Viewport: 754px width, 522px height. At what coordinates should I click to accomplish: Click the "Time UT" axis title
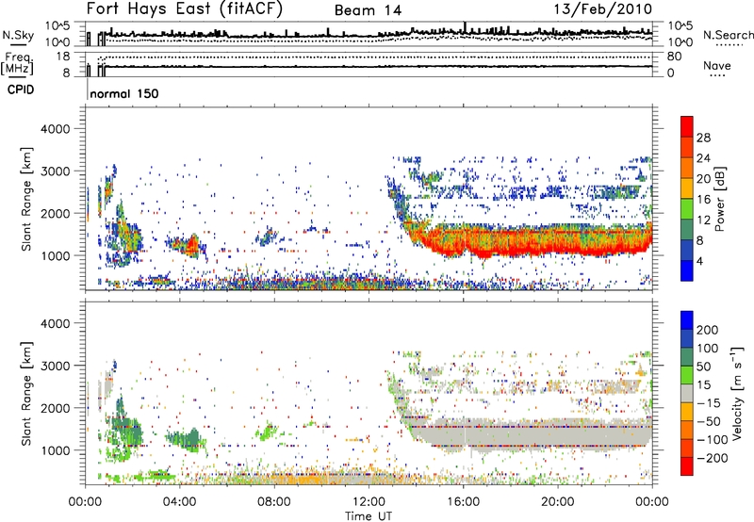tap(369, 515)
